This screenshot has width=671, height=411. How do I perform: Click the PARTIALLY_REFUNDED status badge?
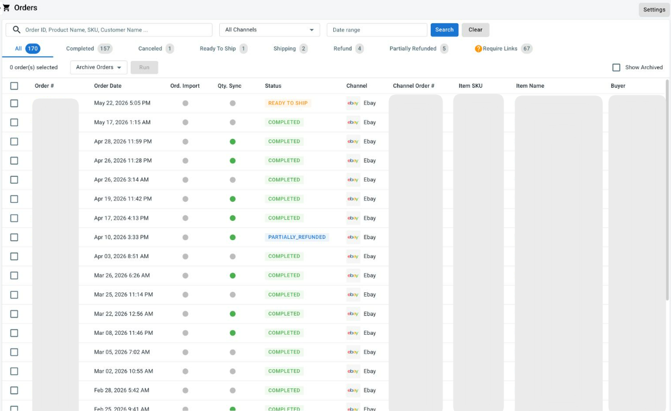[x=297, y=237]
